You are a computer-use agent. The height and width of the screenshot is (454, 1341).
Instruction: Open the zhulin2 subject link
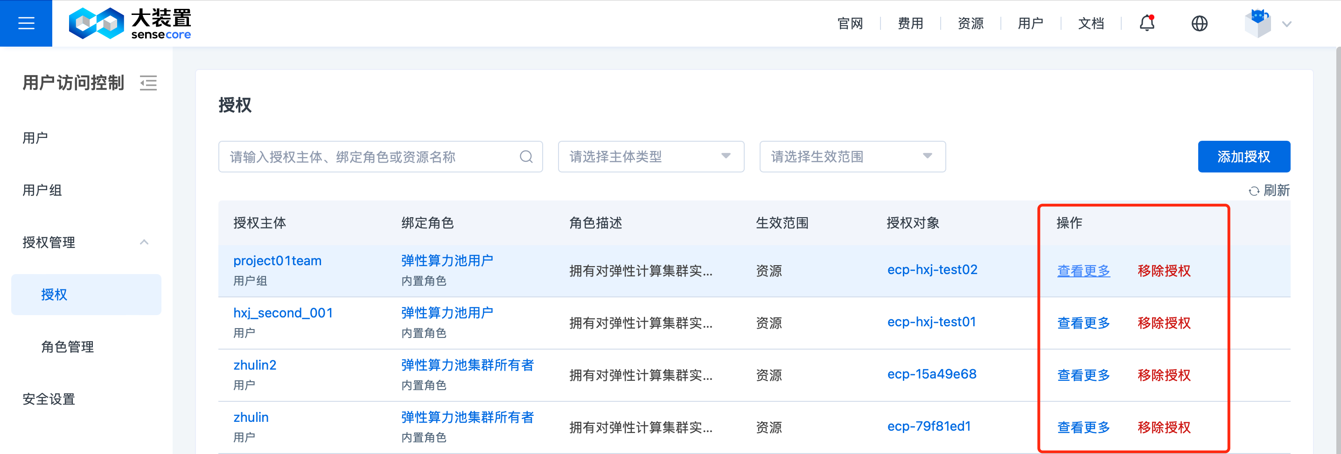pyautogui.click(x=255, y=365)
